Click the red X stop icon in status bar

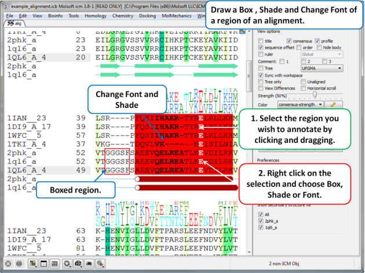[8, 264]
